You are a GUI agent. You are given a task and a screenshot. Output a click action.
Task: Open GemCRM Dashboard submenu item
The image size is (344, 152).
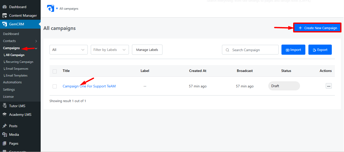pyautogui.click(x=11, y=34)
